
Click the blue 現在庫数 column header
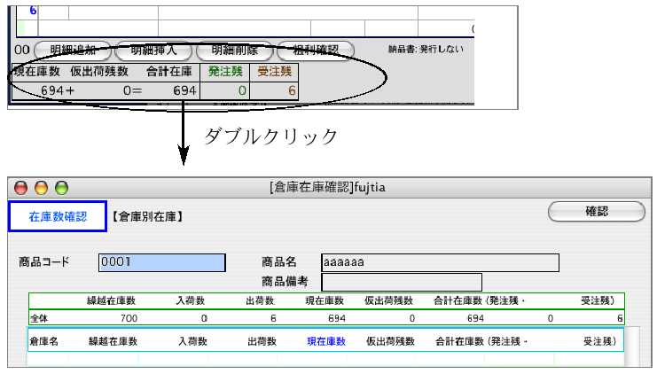point(325,340)
